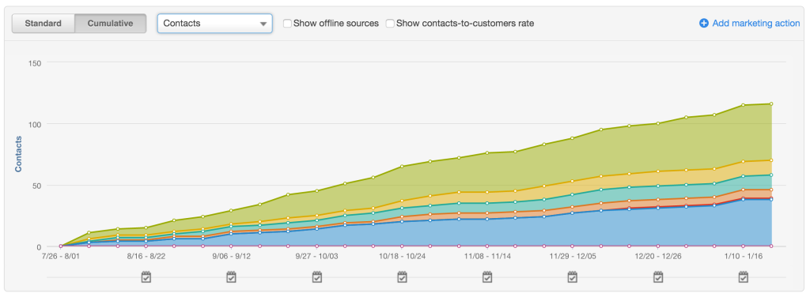
Task: Open marketing actions calendar under 9/06 - 9/12
Action: [232, 277]
